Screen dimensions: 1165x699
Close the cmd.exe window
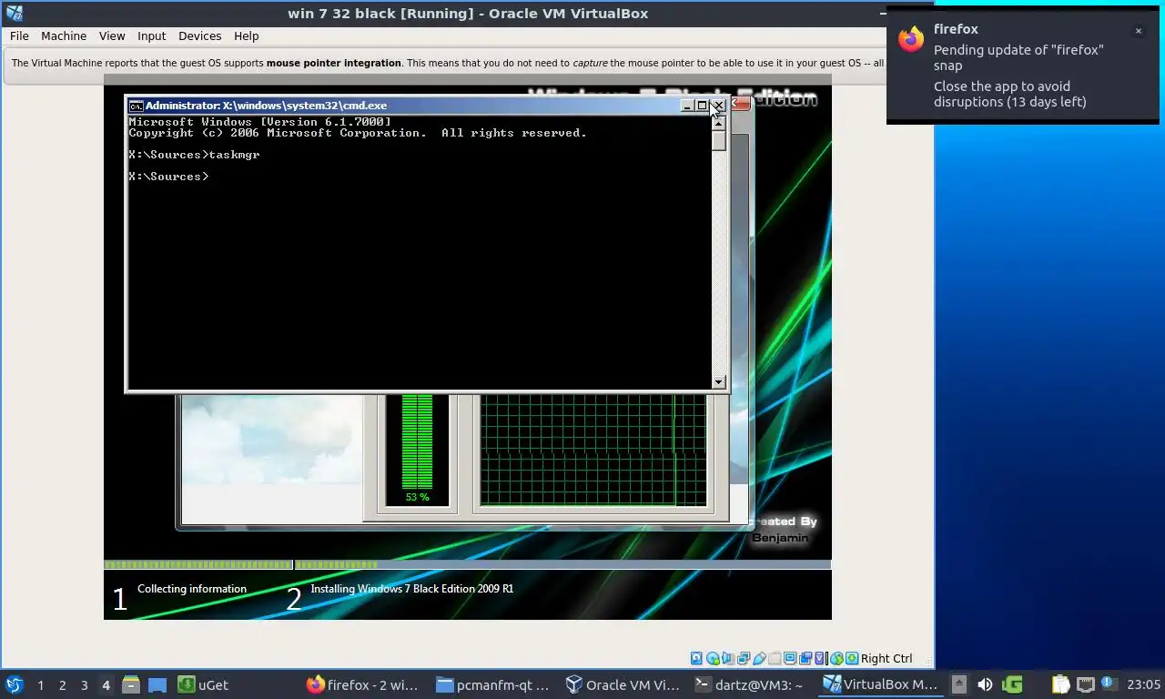[x=717, y=106]
